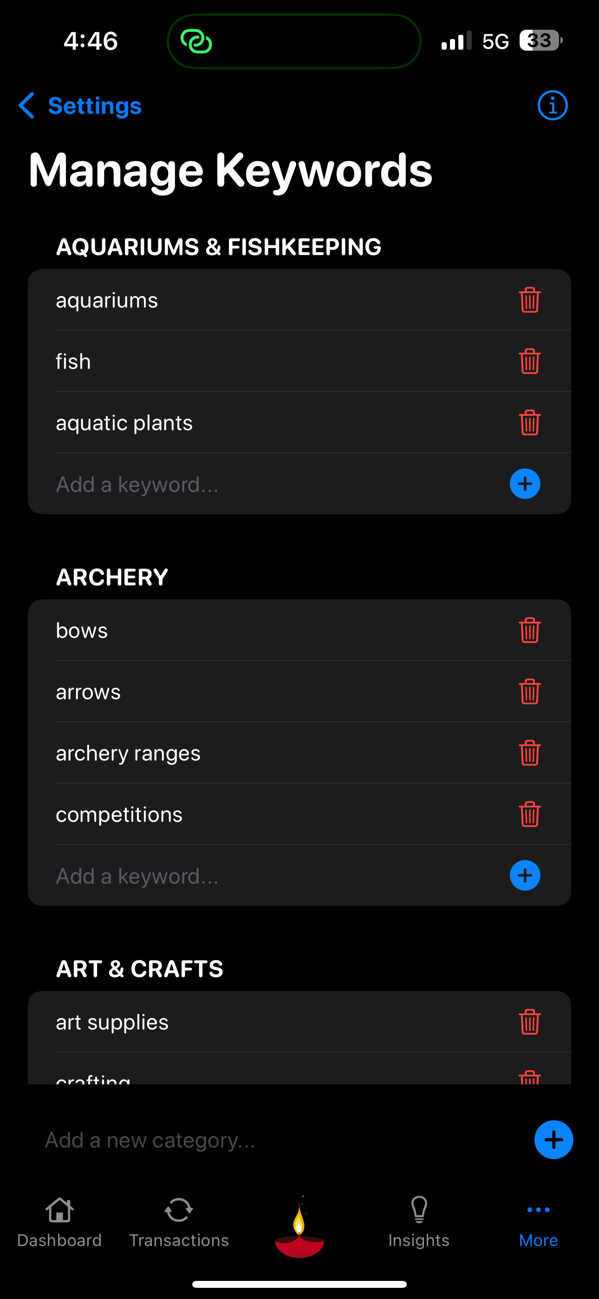The width and height of the screenshot is (599, 1299).
Task: Open the Dashboard tab
Action: coord(59,1222)
